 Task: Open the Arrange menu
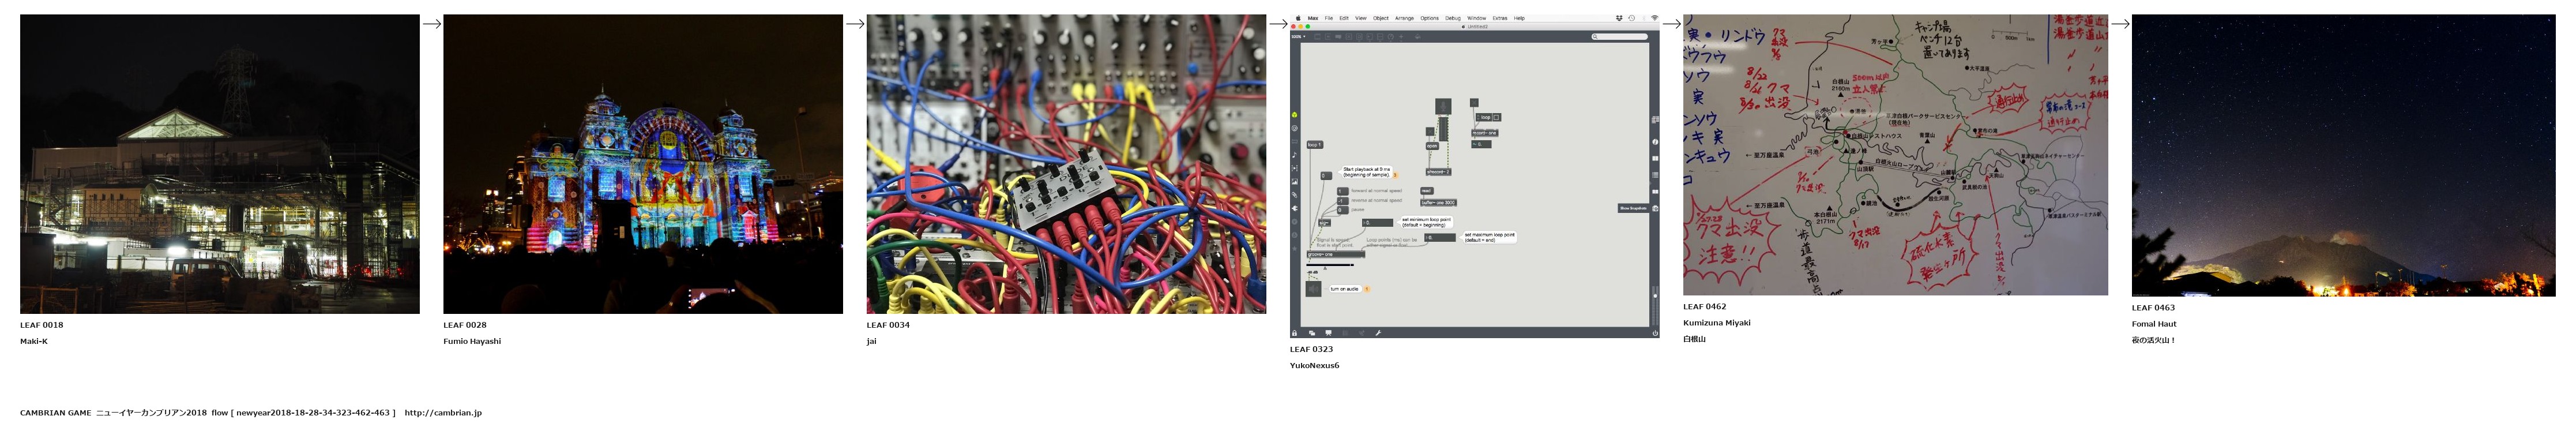(1404, 18)
